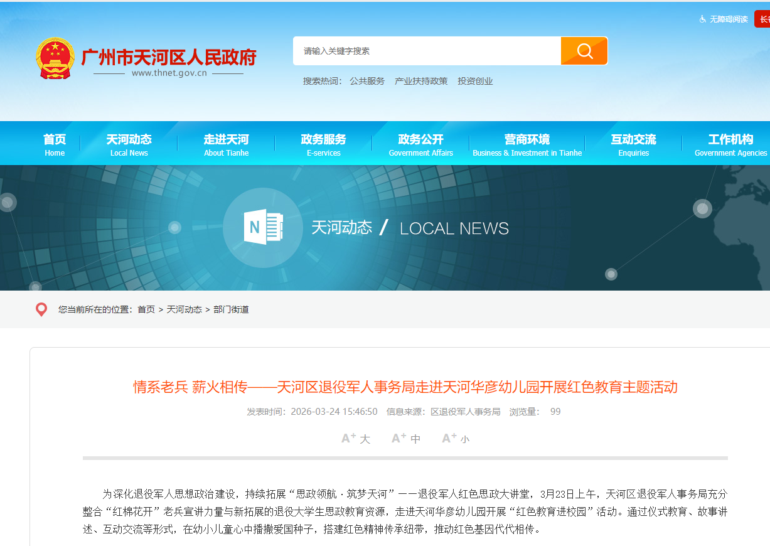Click the 投资创业 hot search link
Viewport: 770px width, 546px height.
(x=475, y=81)
